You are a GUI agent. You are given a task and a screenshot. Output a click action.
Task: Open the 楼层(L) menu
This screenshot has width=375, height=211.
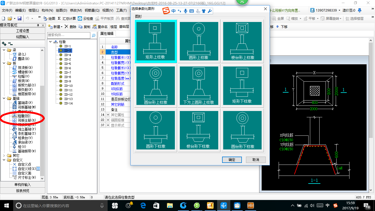click(34, 10)
